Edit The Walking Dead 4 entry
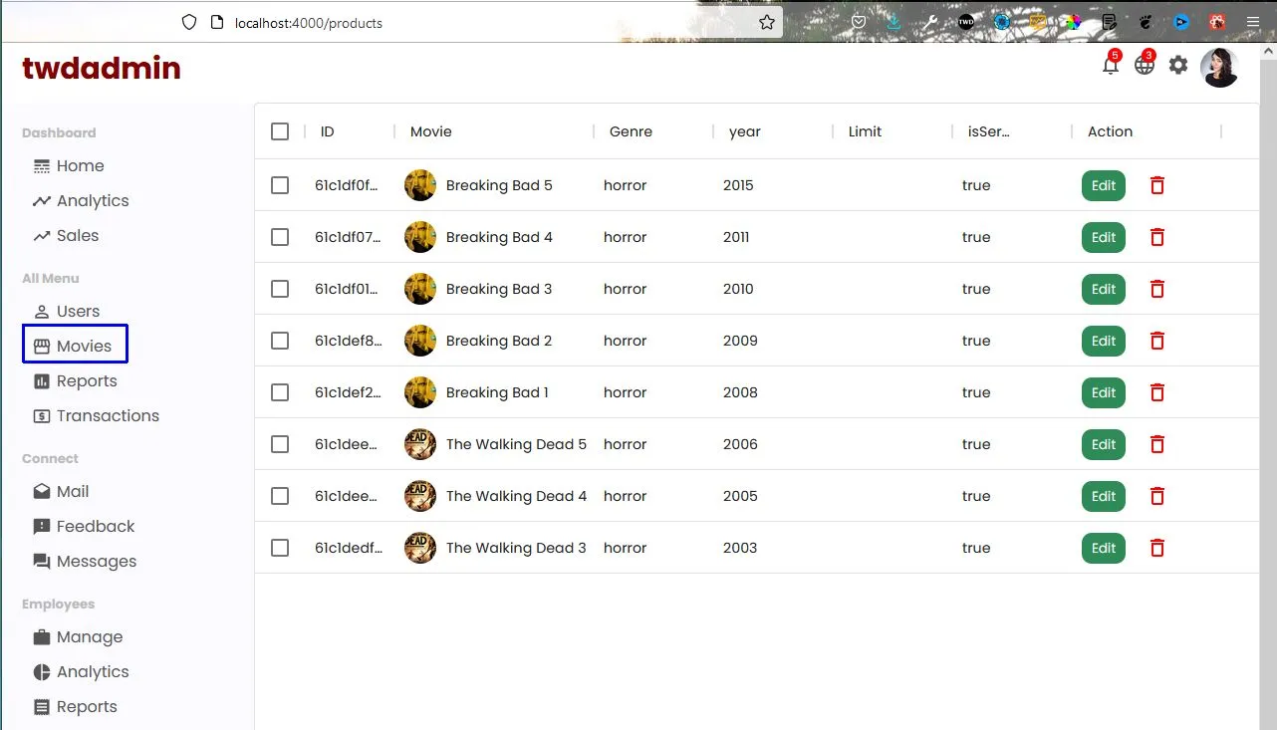Screen dimensions: 1277x730 [x=1104, y=496]
